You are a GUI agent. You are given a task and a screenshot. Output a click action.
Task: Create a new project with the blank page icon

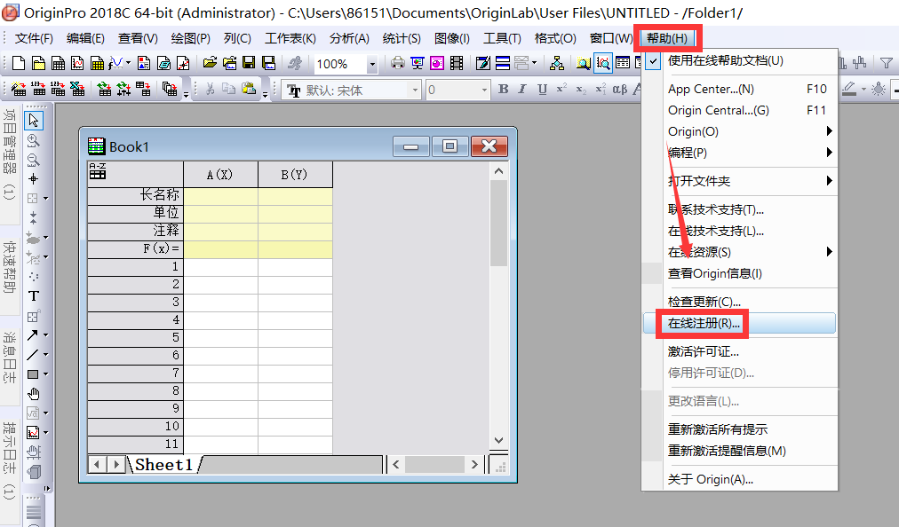click(x=19, y=63)
